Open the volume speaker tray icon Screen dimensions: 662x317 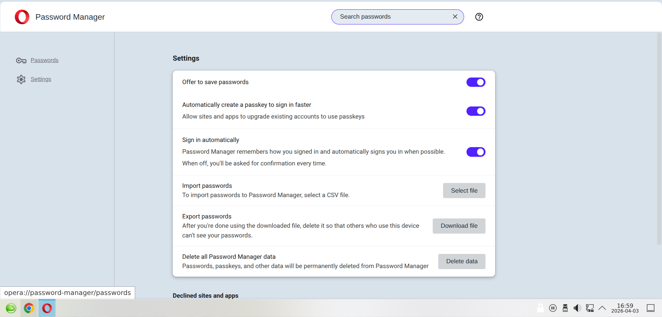577,308
